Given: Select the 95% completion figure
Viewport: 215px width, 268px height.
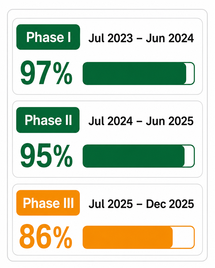Looking at the screenshot, I should pyautogui.click(x=46, y=155).
